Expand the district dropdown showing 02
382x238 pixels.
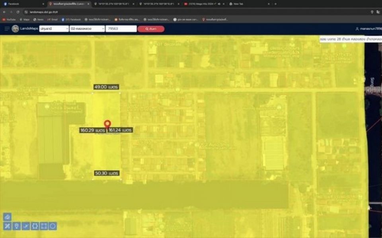coord(87,29)
